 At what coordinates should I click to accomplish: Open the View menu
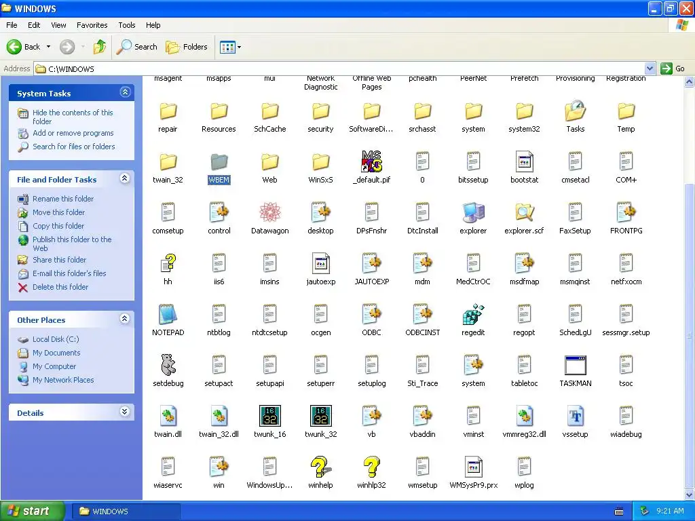click(x=58, y=25)
